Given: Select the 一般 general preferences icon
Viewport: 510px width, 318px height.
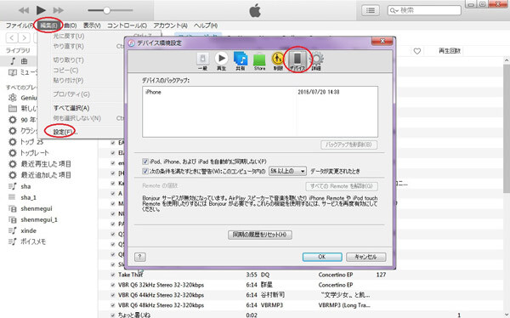Looking at the screenshot, I should tap(202, 61).
